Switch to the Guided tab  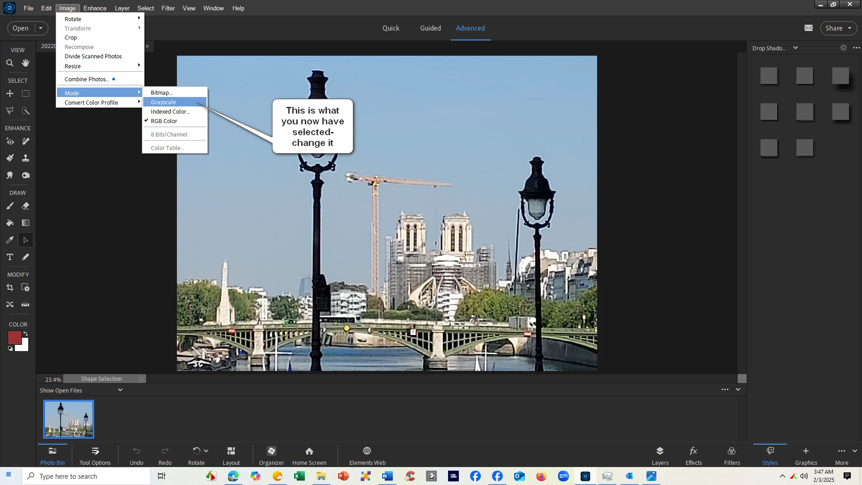[430, 28]
